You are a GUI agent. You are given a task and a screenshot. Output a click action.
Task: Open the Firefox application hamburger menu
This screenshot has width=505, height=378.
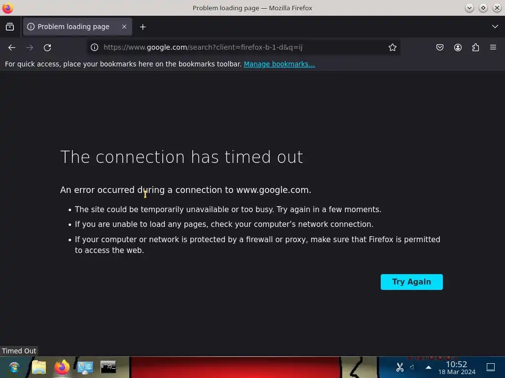pyautogui.click(x=493, y=48)
